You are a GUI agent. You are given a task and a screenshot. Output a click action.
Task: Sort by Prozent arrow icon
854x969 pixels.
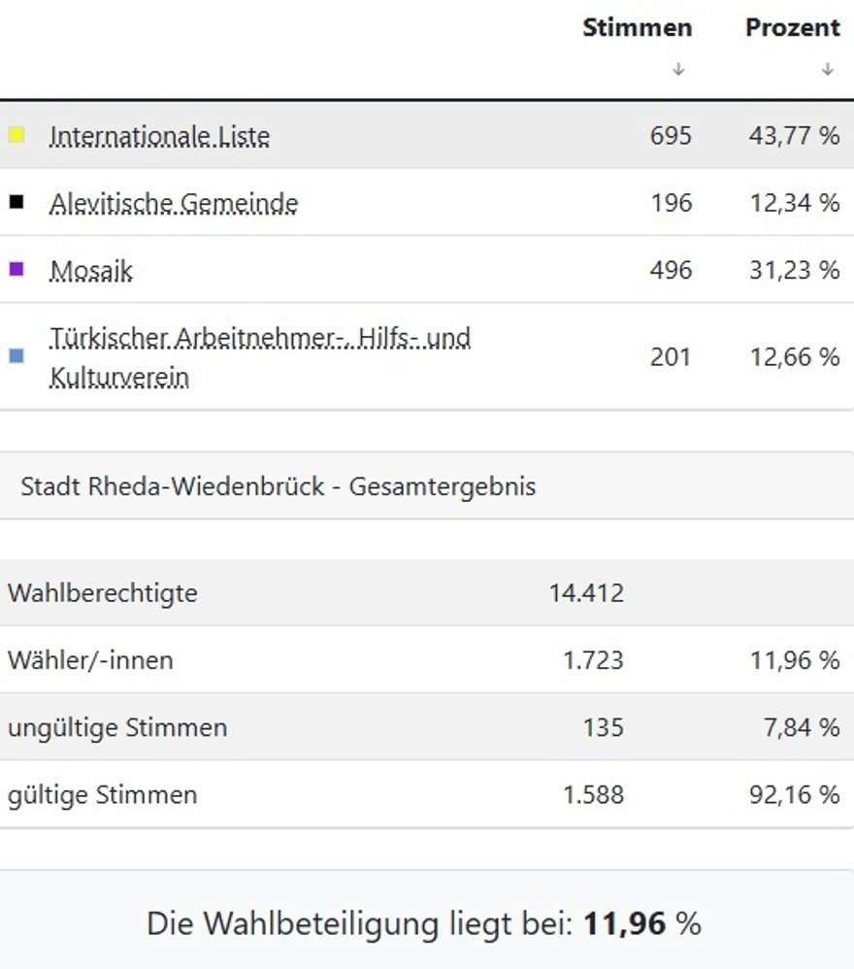(828, 69)
